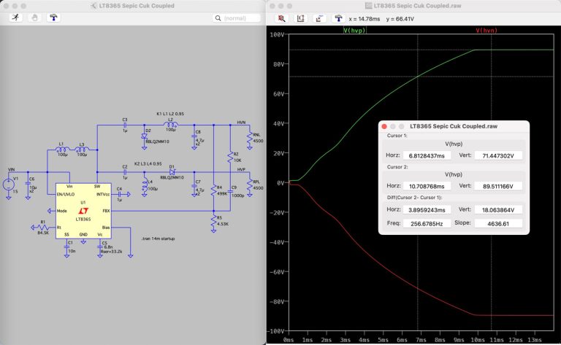The width and height of the screenshot is (561, 345).
Task: Click the Slope value 4636.61
Action: pos(498,224)
